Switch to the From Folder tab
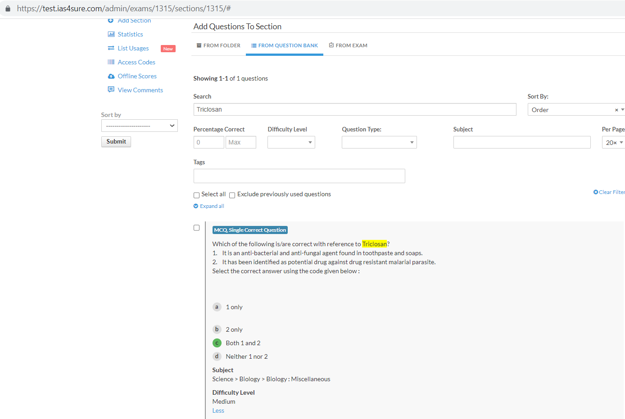 coord(218,45)
